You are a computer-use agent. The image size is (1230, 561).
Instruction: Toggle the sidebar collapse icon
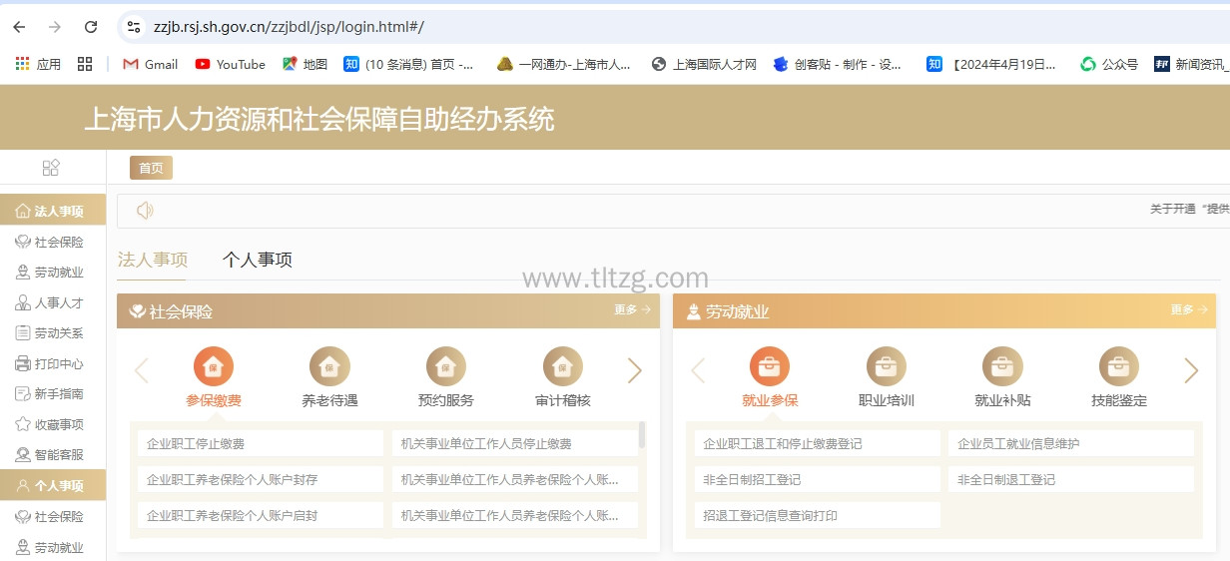click(51, 168)
